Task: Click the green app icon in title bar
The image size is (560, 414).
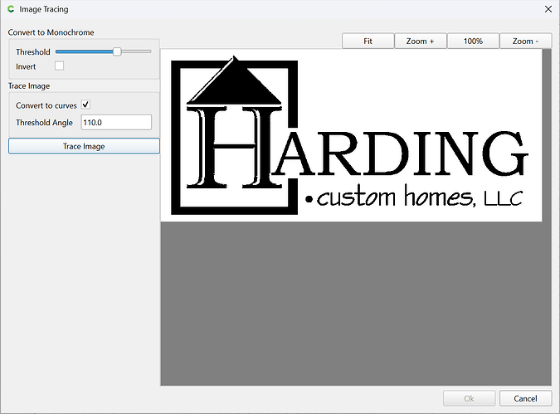Action: click(11, 9)
